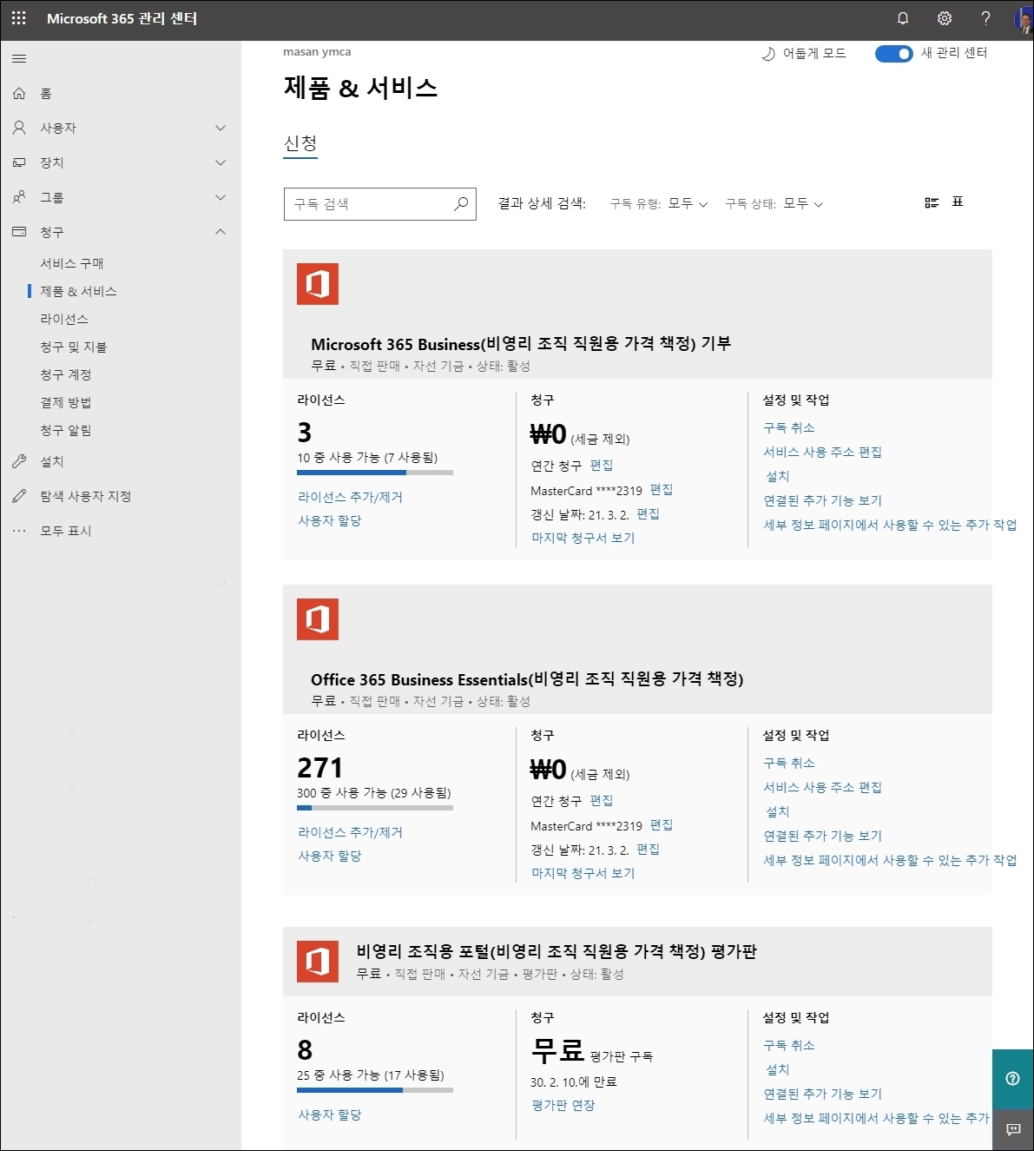Switch to 표 table view icon

(x=958, y=202)
